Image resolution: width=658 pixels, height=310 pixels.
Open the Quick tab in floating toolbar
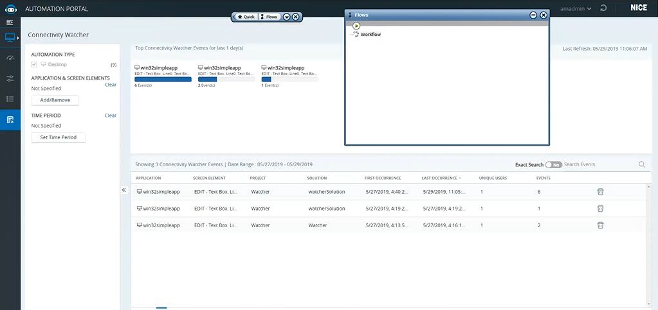tap(245, 17)
